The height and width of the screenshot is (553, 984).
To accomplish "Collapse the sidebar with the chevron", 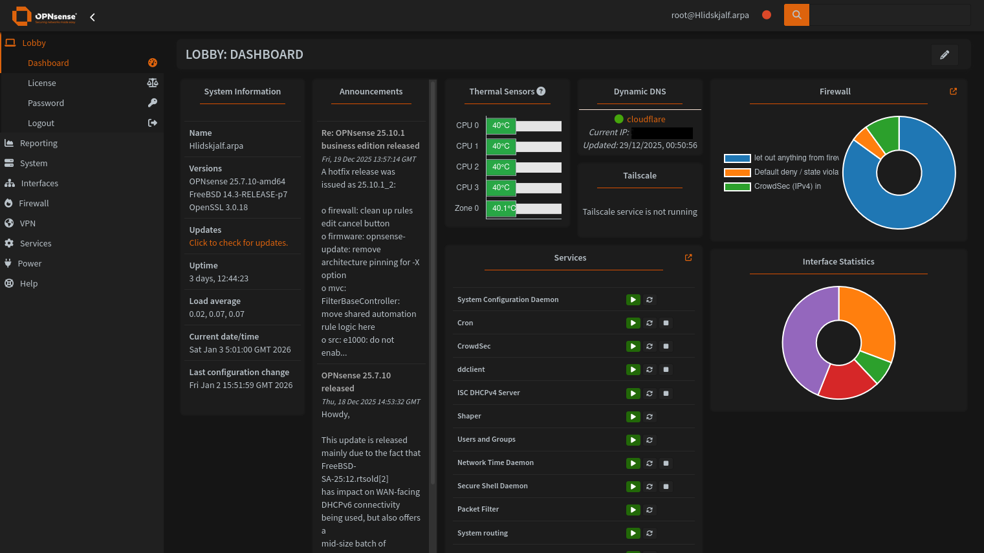I will (93, 17).
